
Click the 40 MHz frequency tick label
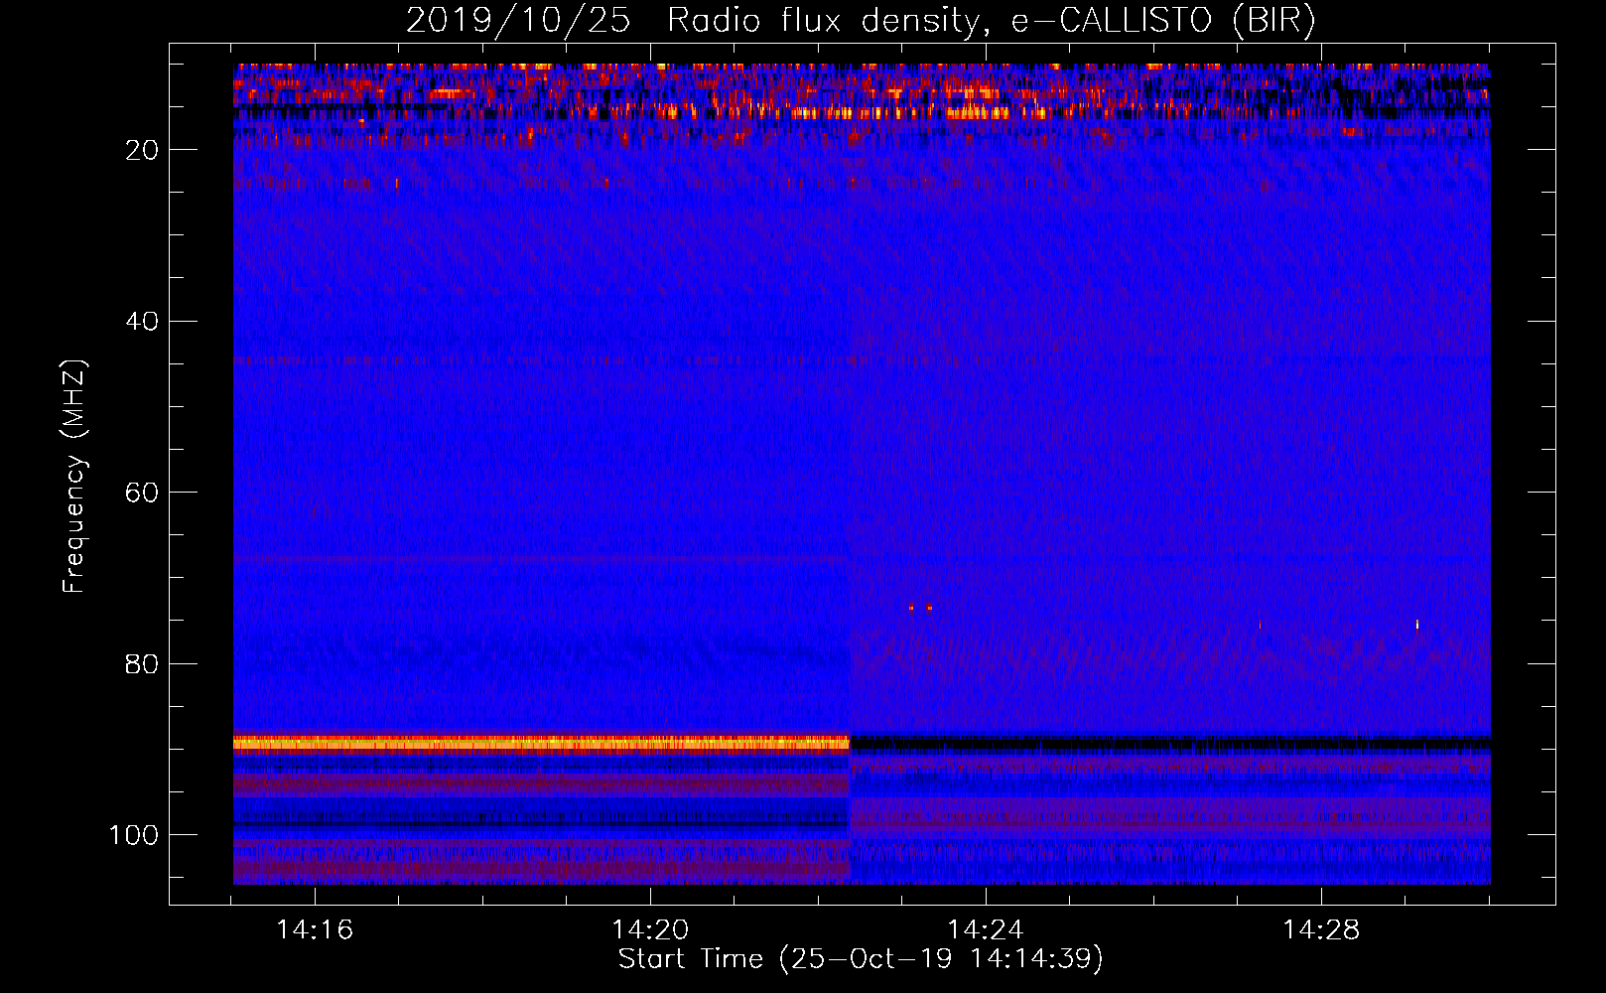143,322
